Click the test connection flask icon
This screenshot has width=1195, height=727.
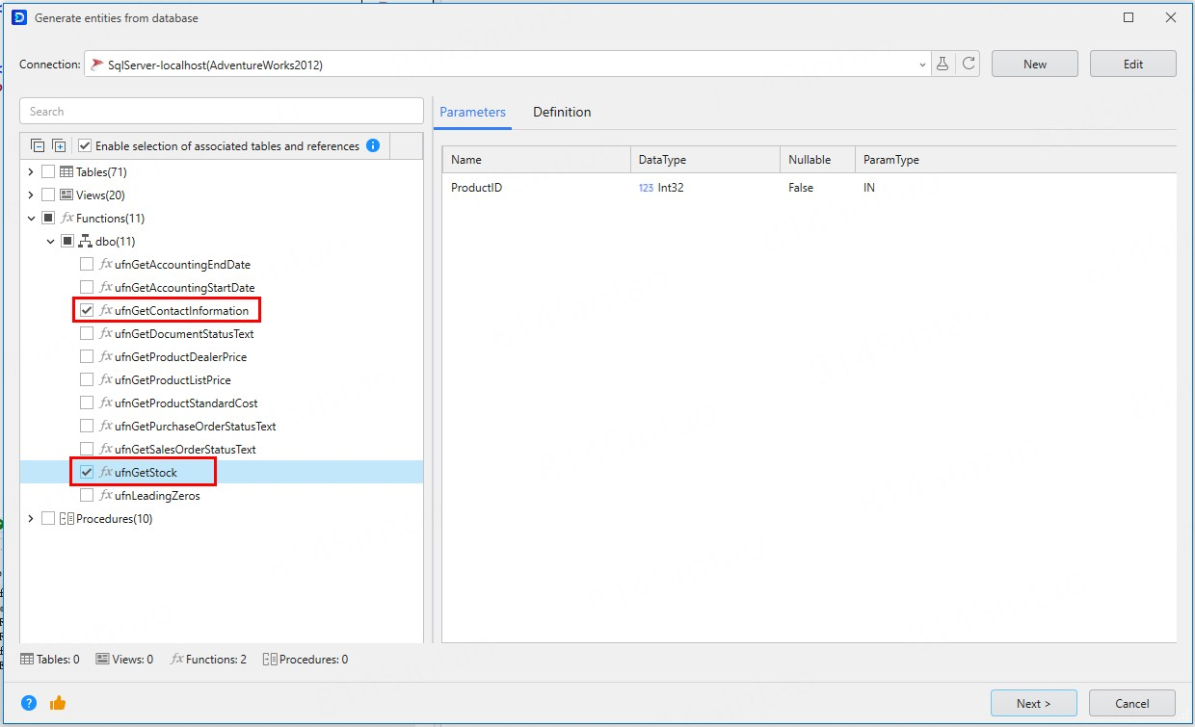(943, 65)
